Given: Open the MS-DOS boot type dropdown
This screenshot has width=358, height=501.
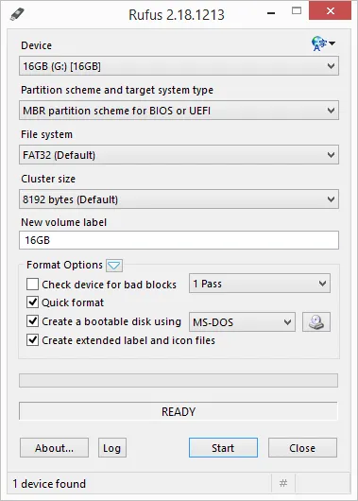Looking at the screenshot, I should pos(242,321).
